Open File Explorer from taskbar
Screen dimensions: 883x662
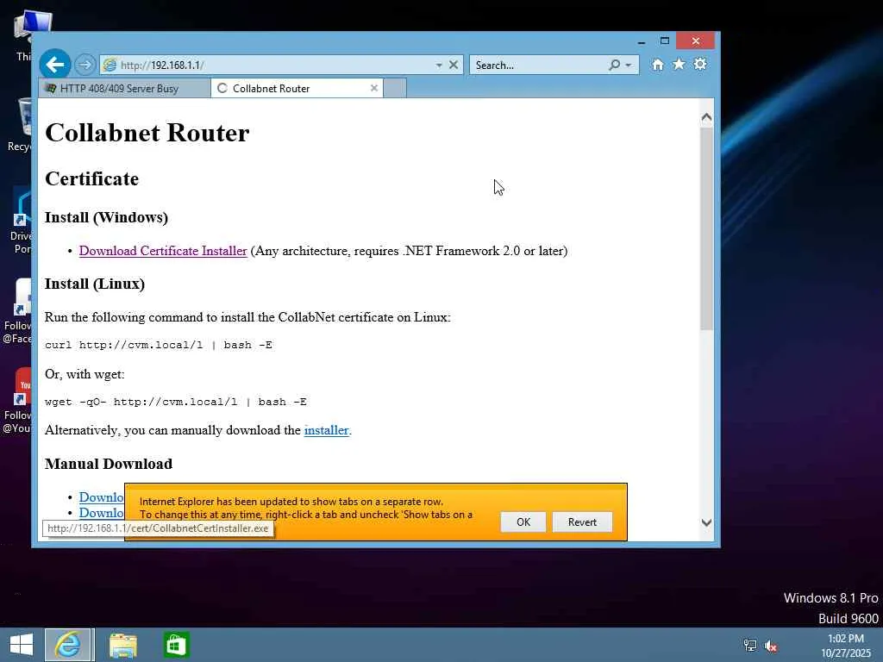tap(122, 645)
